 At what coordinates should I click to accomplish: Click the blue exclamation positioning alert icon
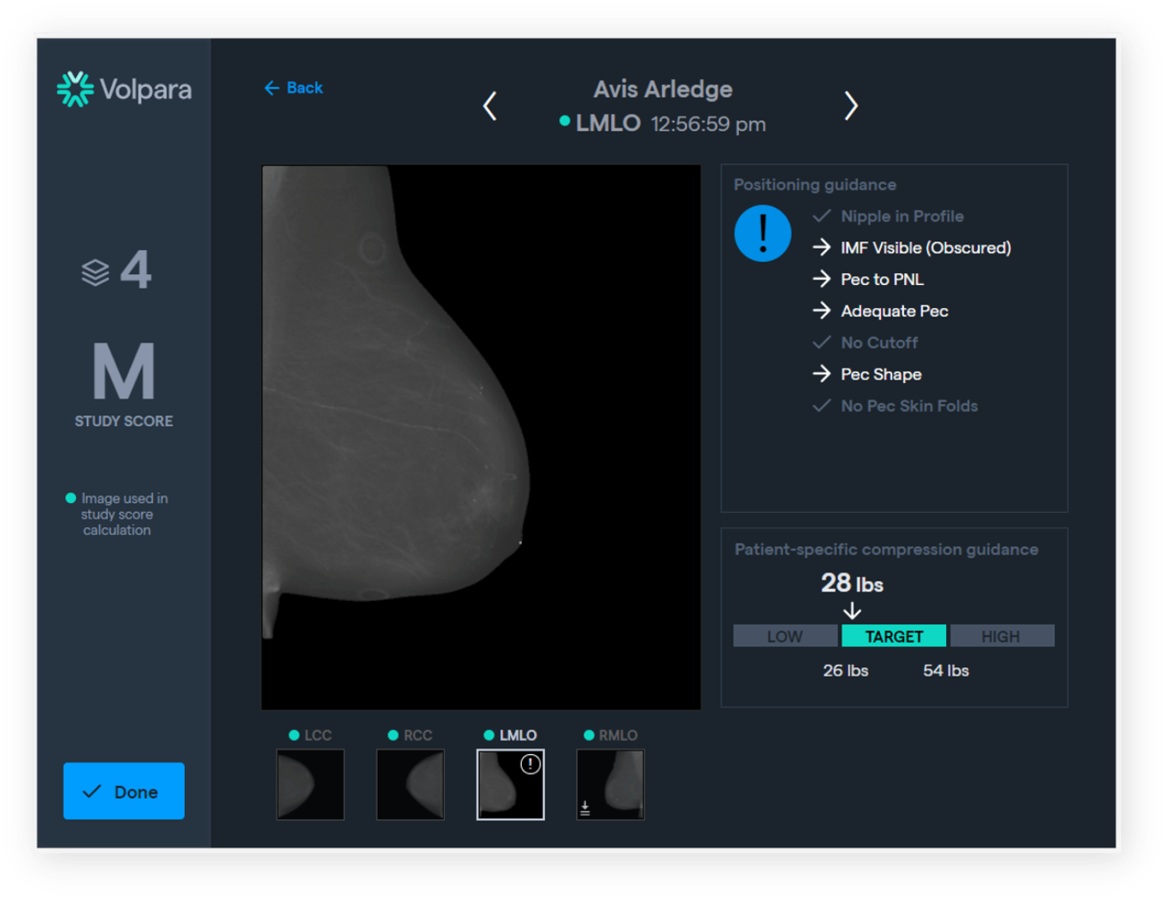tap(762, 233)
